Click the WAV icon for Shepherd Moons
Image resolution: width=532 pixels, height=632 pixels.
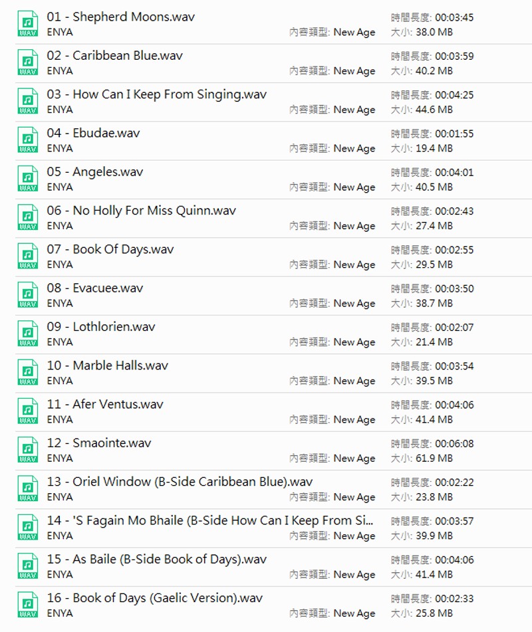click(x=28, y=24)
